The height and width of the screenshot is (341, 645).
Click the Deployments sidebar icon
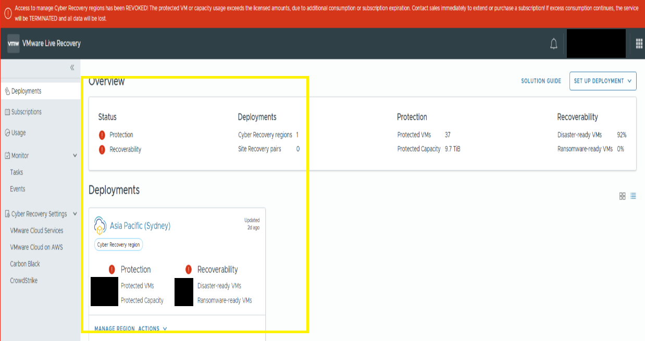pyautogui.click(x=7, y=91)
